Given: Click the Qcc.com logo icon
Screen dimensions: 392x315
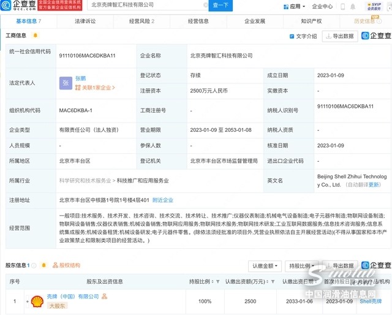Looking at the screenshot, I should (6, 5).
